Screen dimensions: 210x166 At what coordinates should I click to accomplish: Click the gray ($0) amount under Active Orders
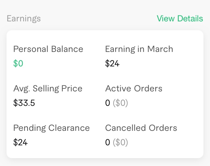120,103
